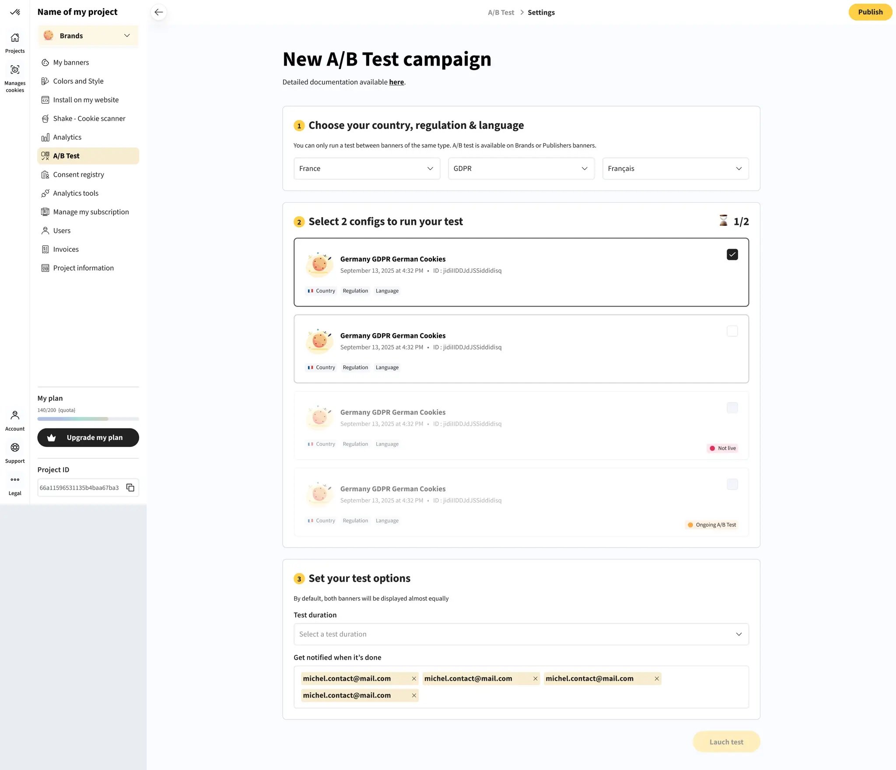Screen dimensions: 896x770
Task: Click the Invoices document icon
Action: coord(45,250)
